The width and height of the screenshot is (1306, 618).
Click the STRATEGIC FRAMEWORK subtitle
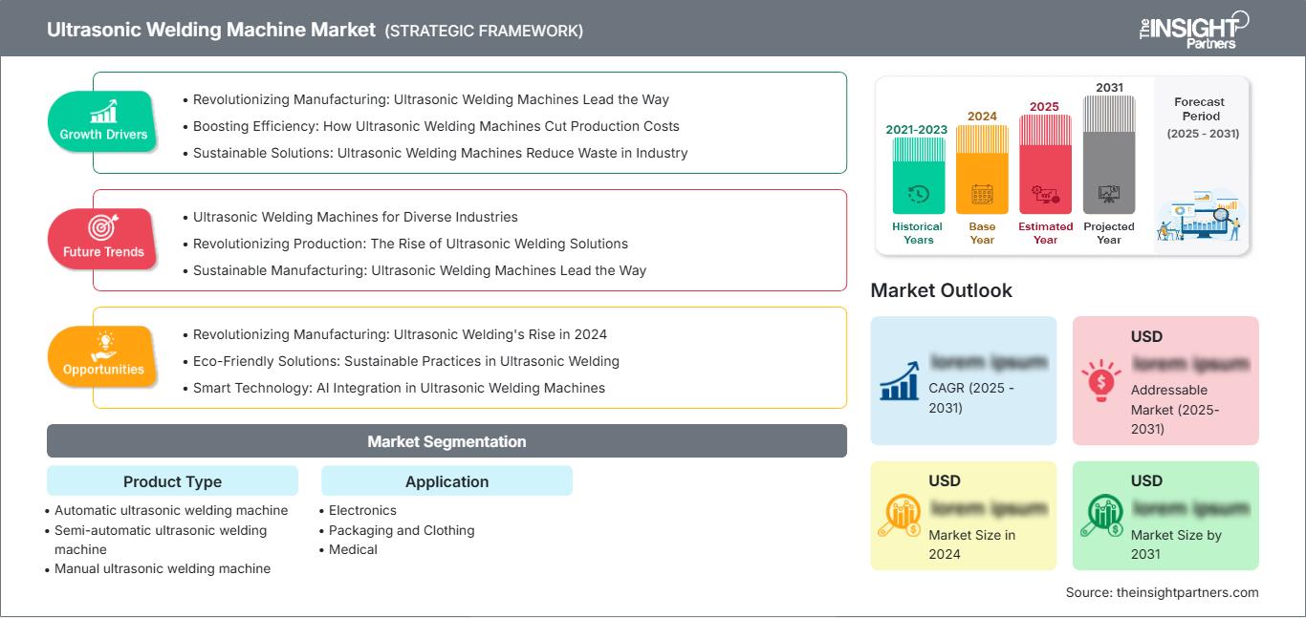pyautogui.click(x=484, y=31)
